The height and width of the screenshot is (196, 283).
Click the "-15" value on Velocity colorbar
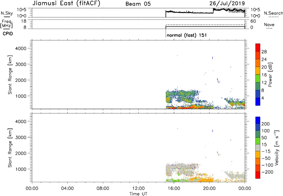266,151
